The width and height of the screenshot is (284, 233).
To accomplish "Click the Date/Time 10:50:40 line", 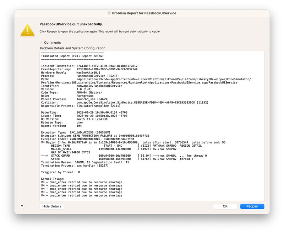I will pyautogui.click(x=84, y=112).
